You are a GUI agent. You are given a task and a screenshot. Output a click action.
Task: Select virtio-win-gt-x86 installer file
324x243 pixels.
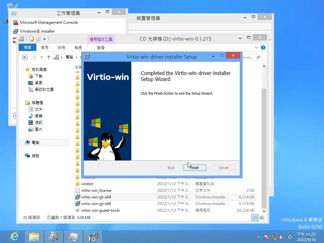[165, 203]
